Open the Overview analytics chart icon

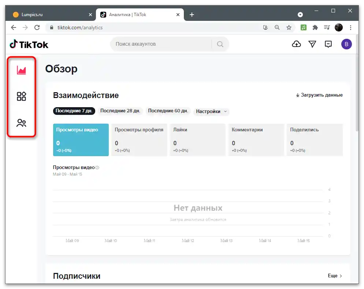pos(21,70)
